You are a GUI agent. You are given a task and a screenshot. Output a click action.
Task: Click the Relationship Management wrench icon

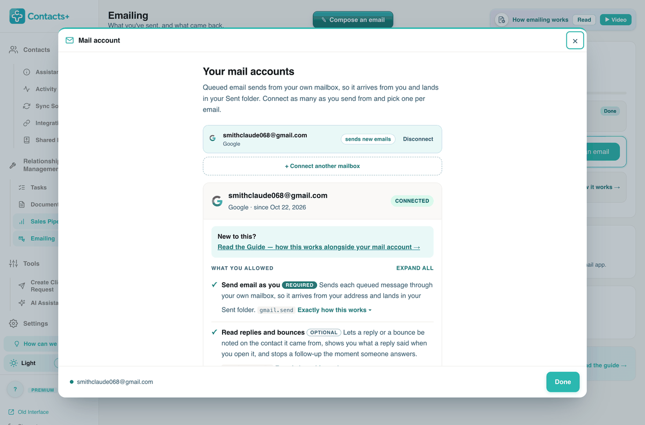pyautogui.click(x=13, y=165)
